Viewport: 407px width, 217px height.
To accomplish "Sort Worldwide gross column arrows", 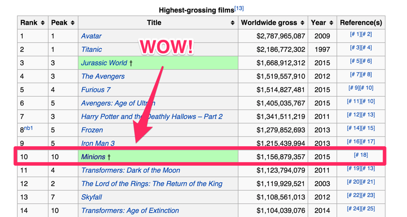I will tap(302, 23).
